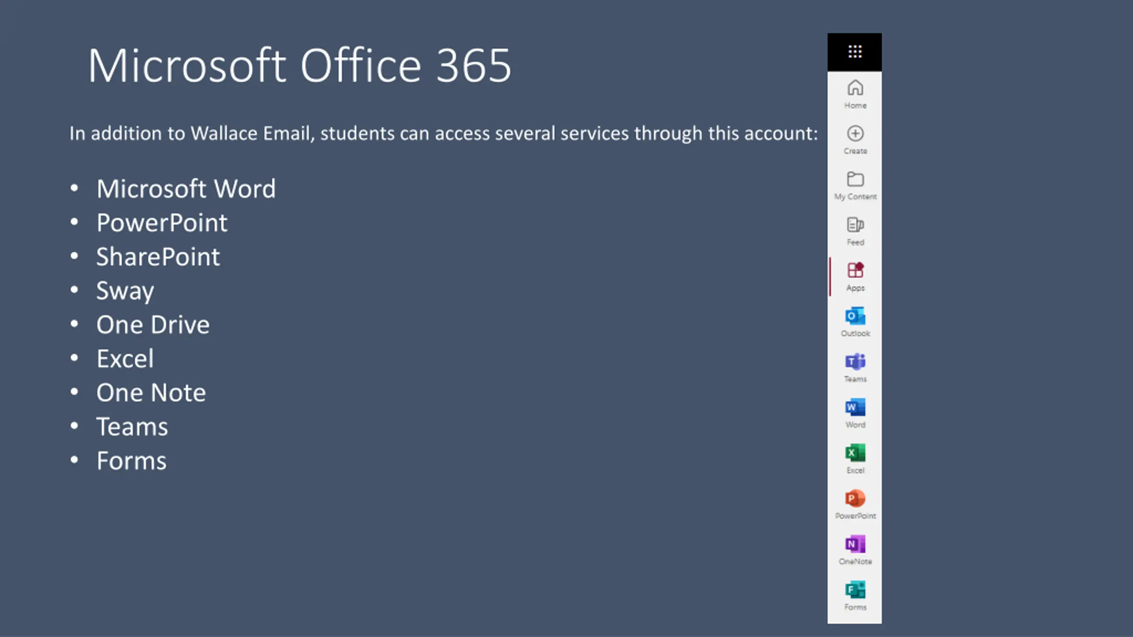Launch Teams from the sidebar
The width and height of the screenshot is (1133, 637).
[855, 368]
